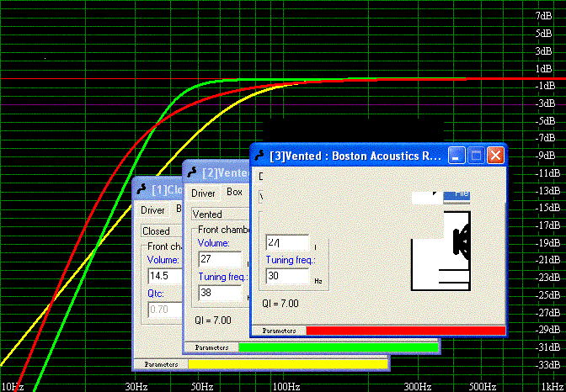Viewport: 566px width, 392px height.
Task: Click the highlighted File item in window [3]
Action: point(457,194)
